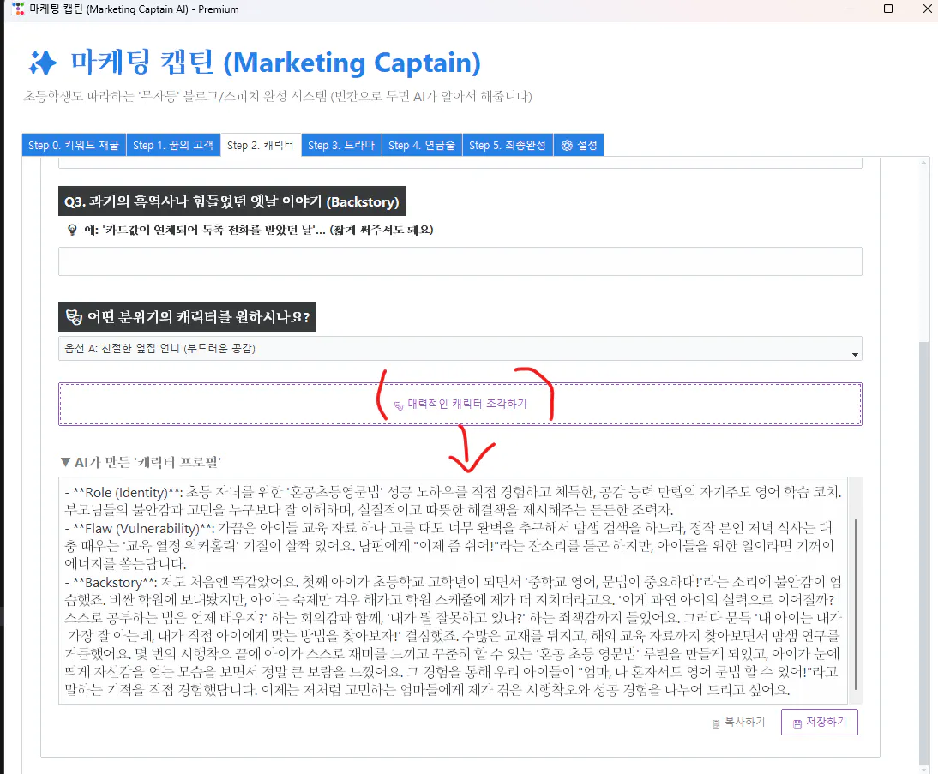Click the main page vertical scrollbar
Screen dimensions: 938x774
coord(924,553)
